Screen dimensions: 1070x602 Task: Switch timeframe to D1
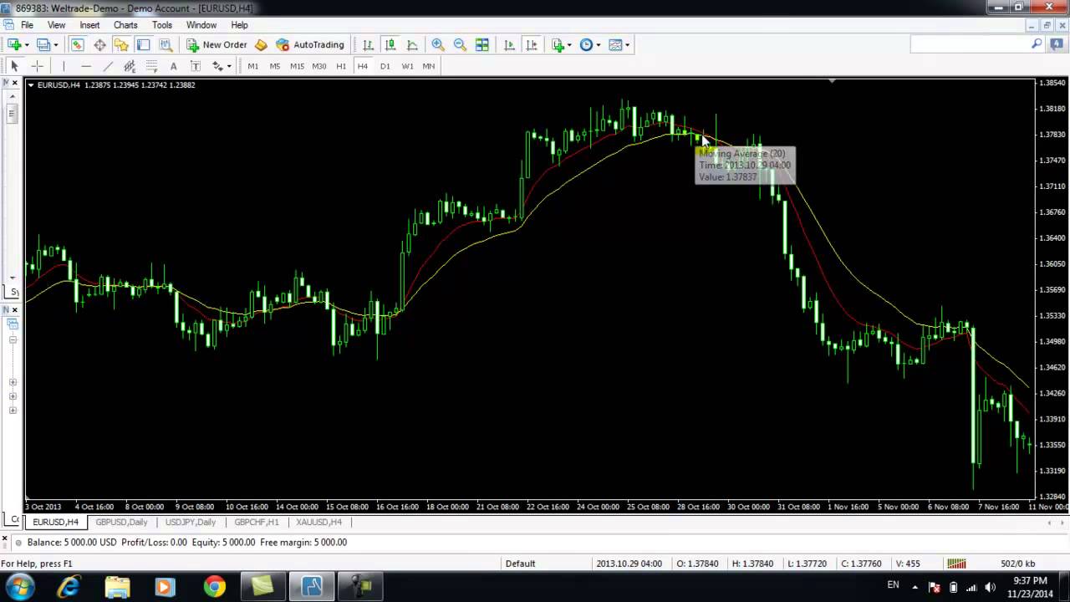click(385, 66)
